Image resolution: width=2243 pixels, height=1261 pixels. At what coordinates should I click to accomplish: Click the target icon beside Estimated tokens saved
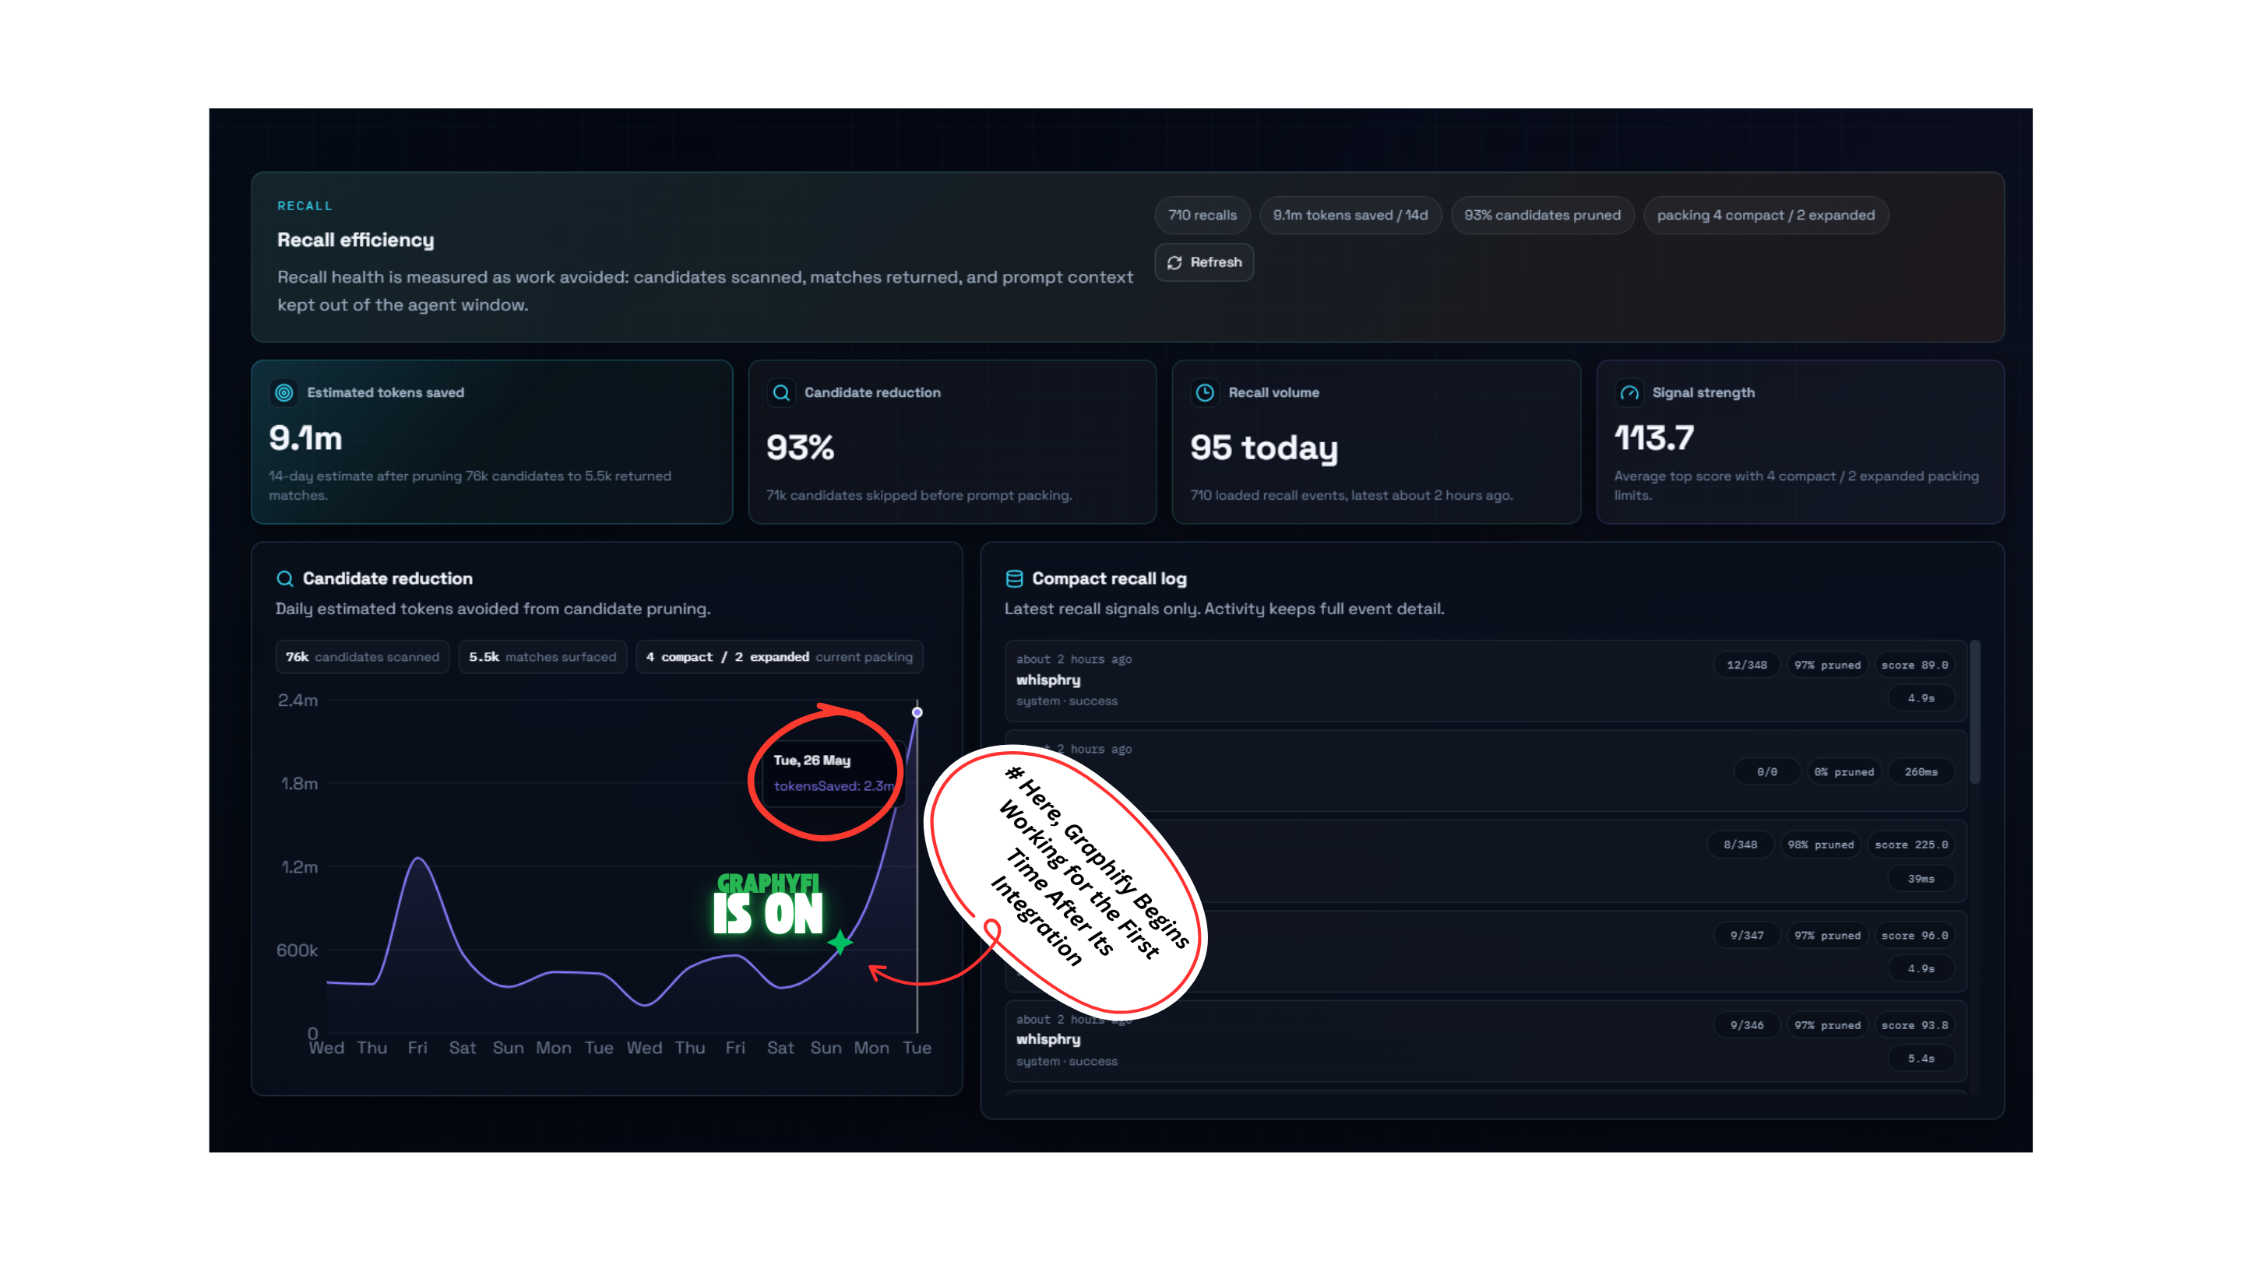coord(283,392)
